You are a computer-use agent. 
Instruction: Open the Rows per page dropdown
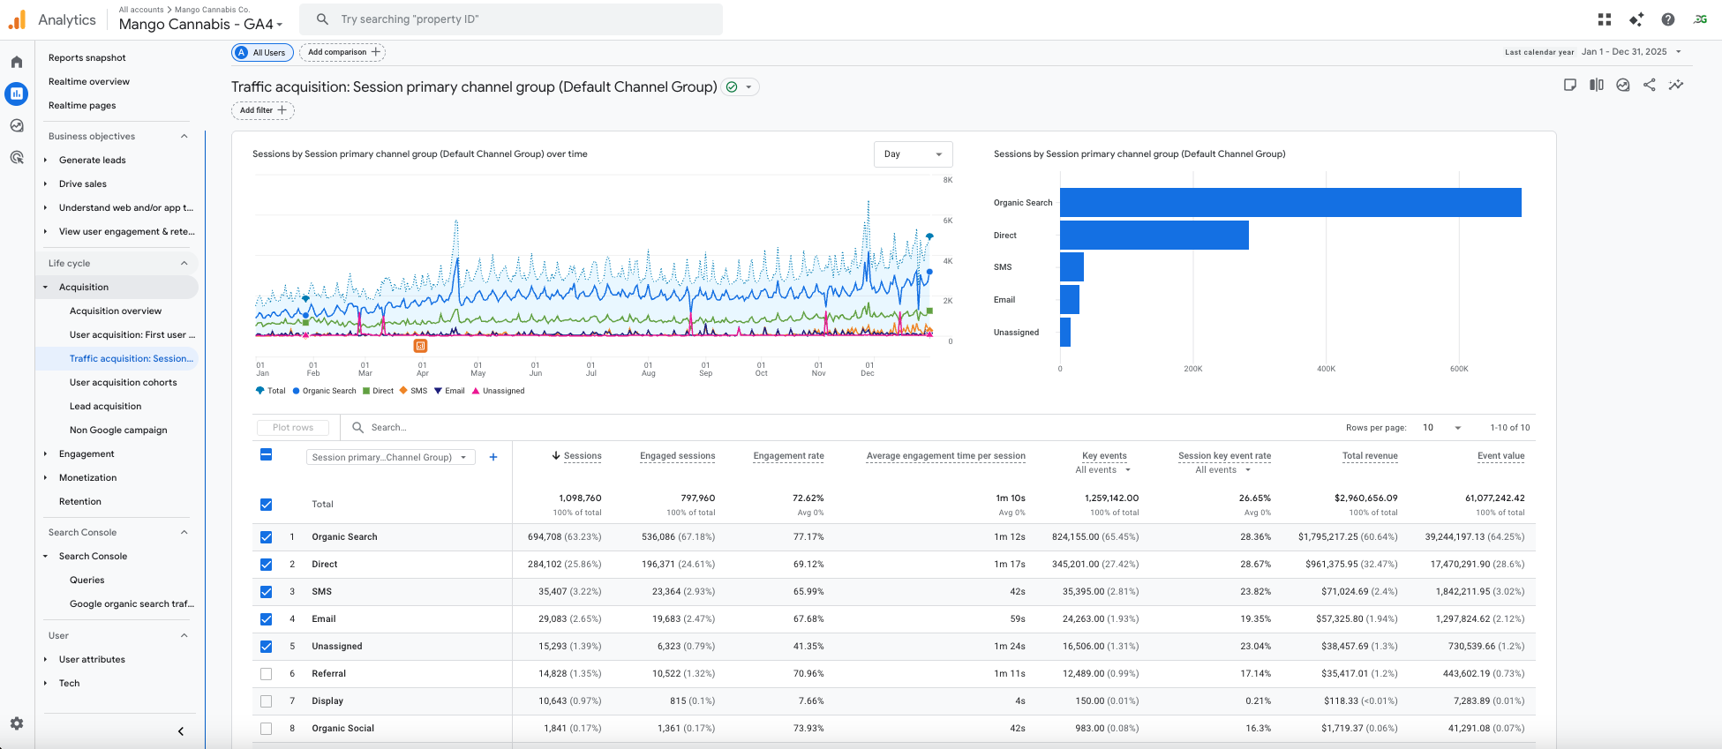1441,427
